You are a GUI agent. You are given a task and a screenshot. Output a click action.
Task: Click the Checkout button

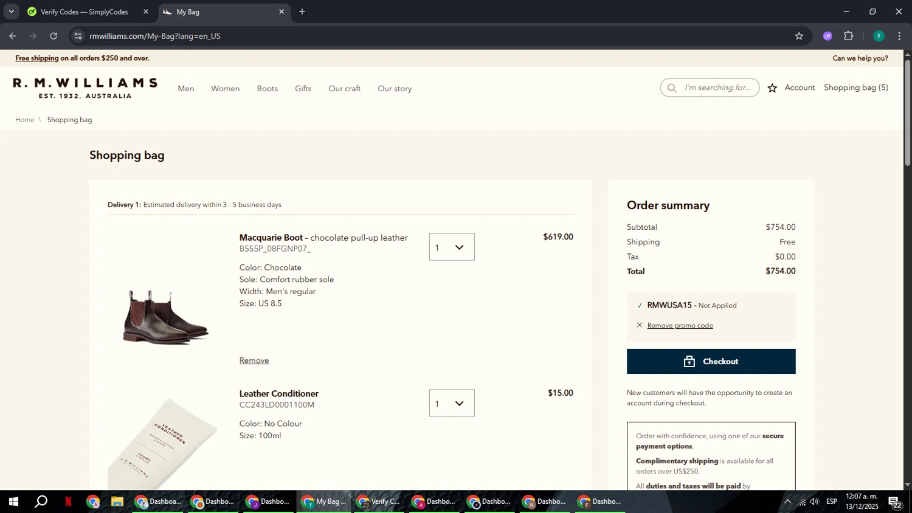(x=711, y=362)
